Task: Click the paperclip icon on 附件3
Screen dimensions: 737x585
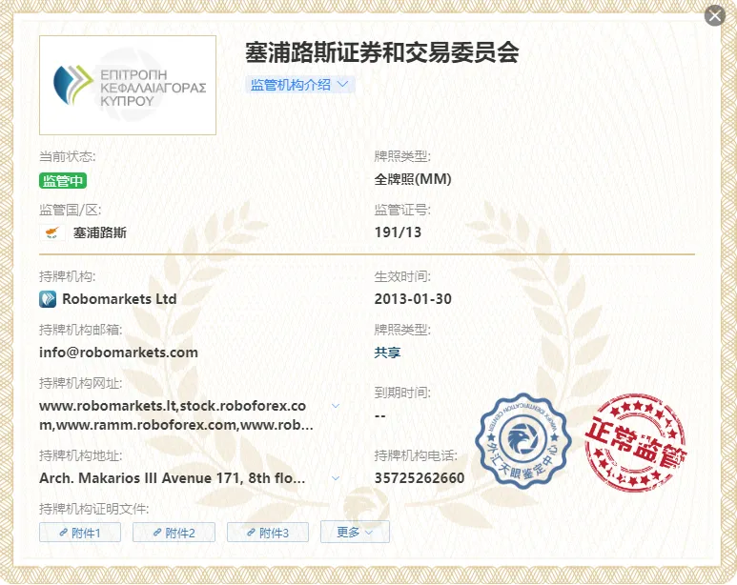Action: pos(252,533)
